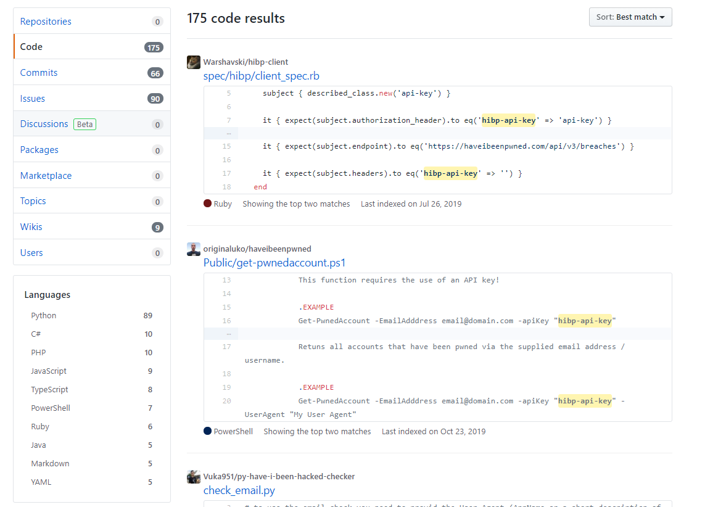Click the 175 Code count badge
This screenshot has width=726, height=507.
click(x=154, y=47)
